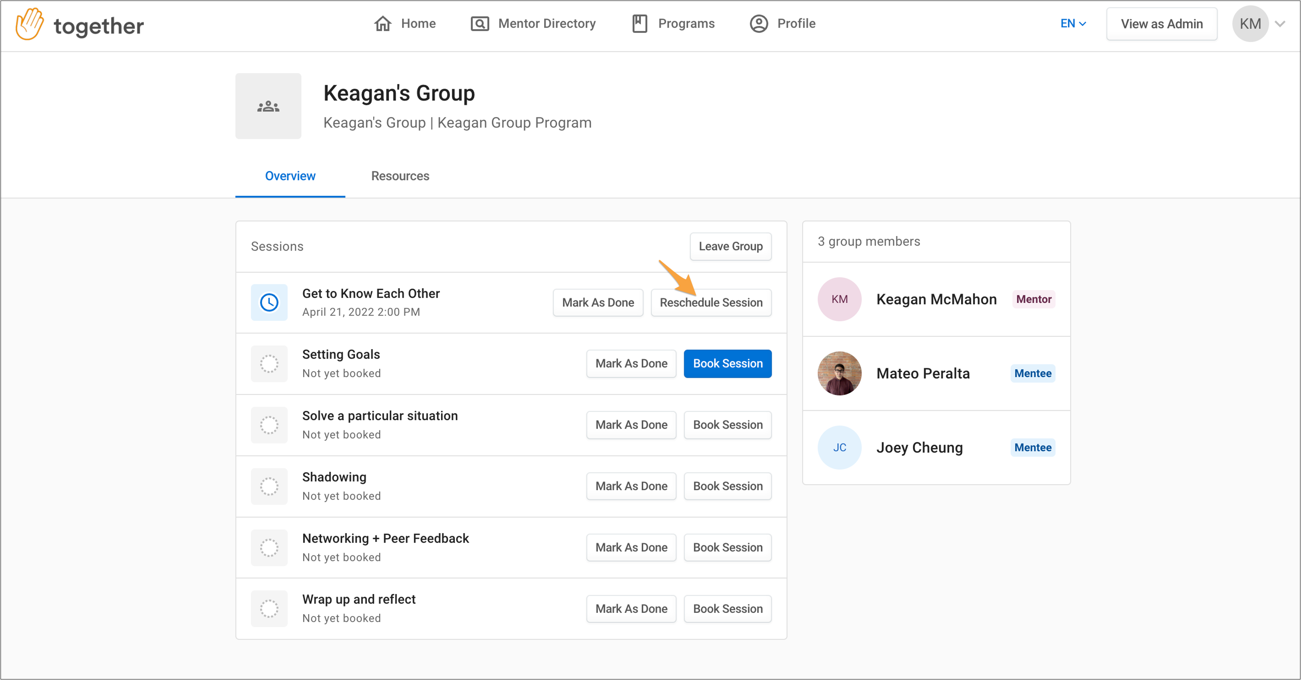Book session for Setting Goals
The image size is (1301, 680).
(728, 364)
